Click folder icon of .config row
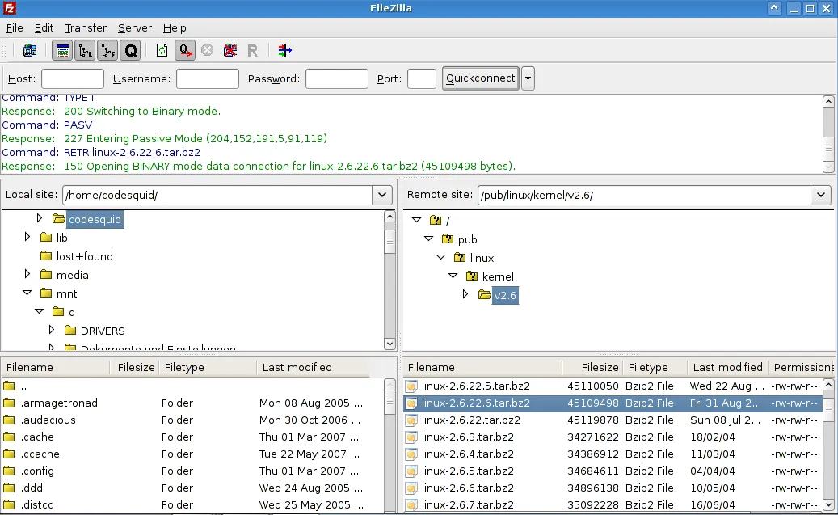Viewport: 838px width, 515px height. [9, 471]
